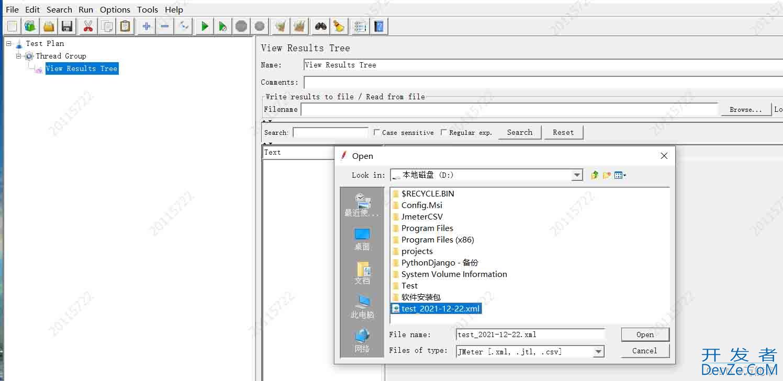This screenshot has width=783, height=381.
Task: Click the Name field of View Results Tree
Action: point(543,65)
